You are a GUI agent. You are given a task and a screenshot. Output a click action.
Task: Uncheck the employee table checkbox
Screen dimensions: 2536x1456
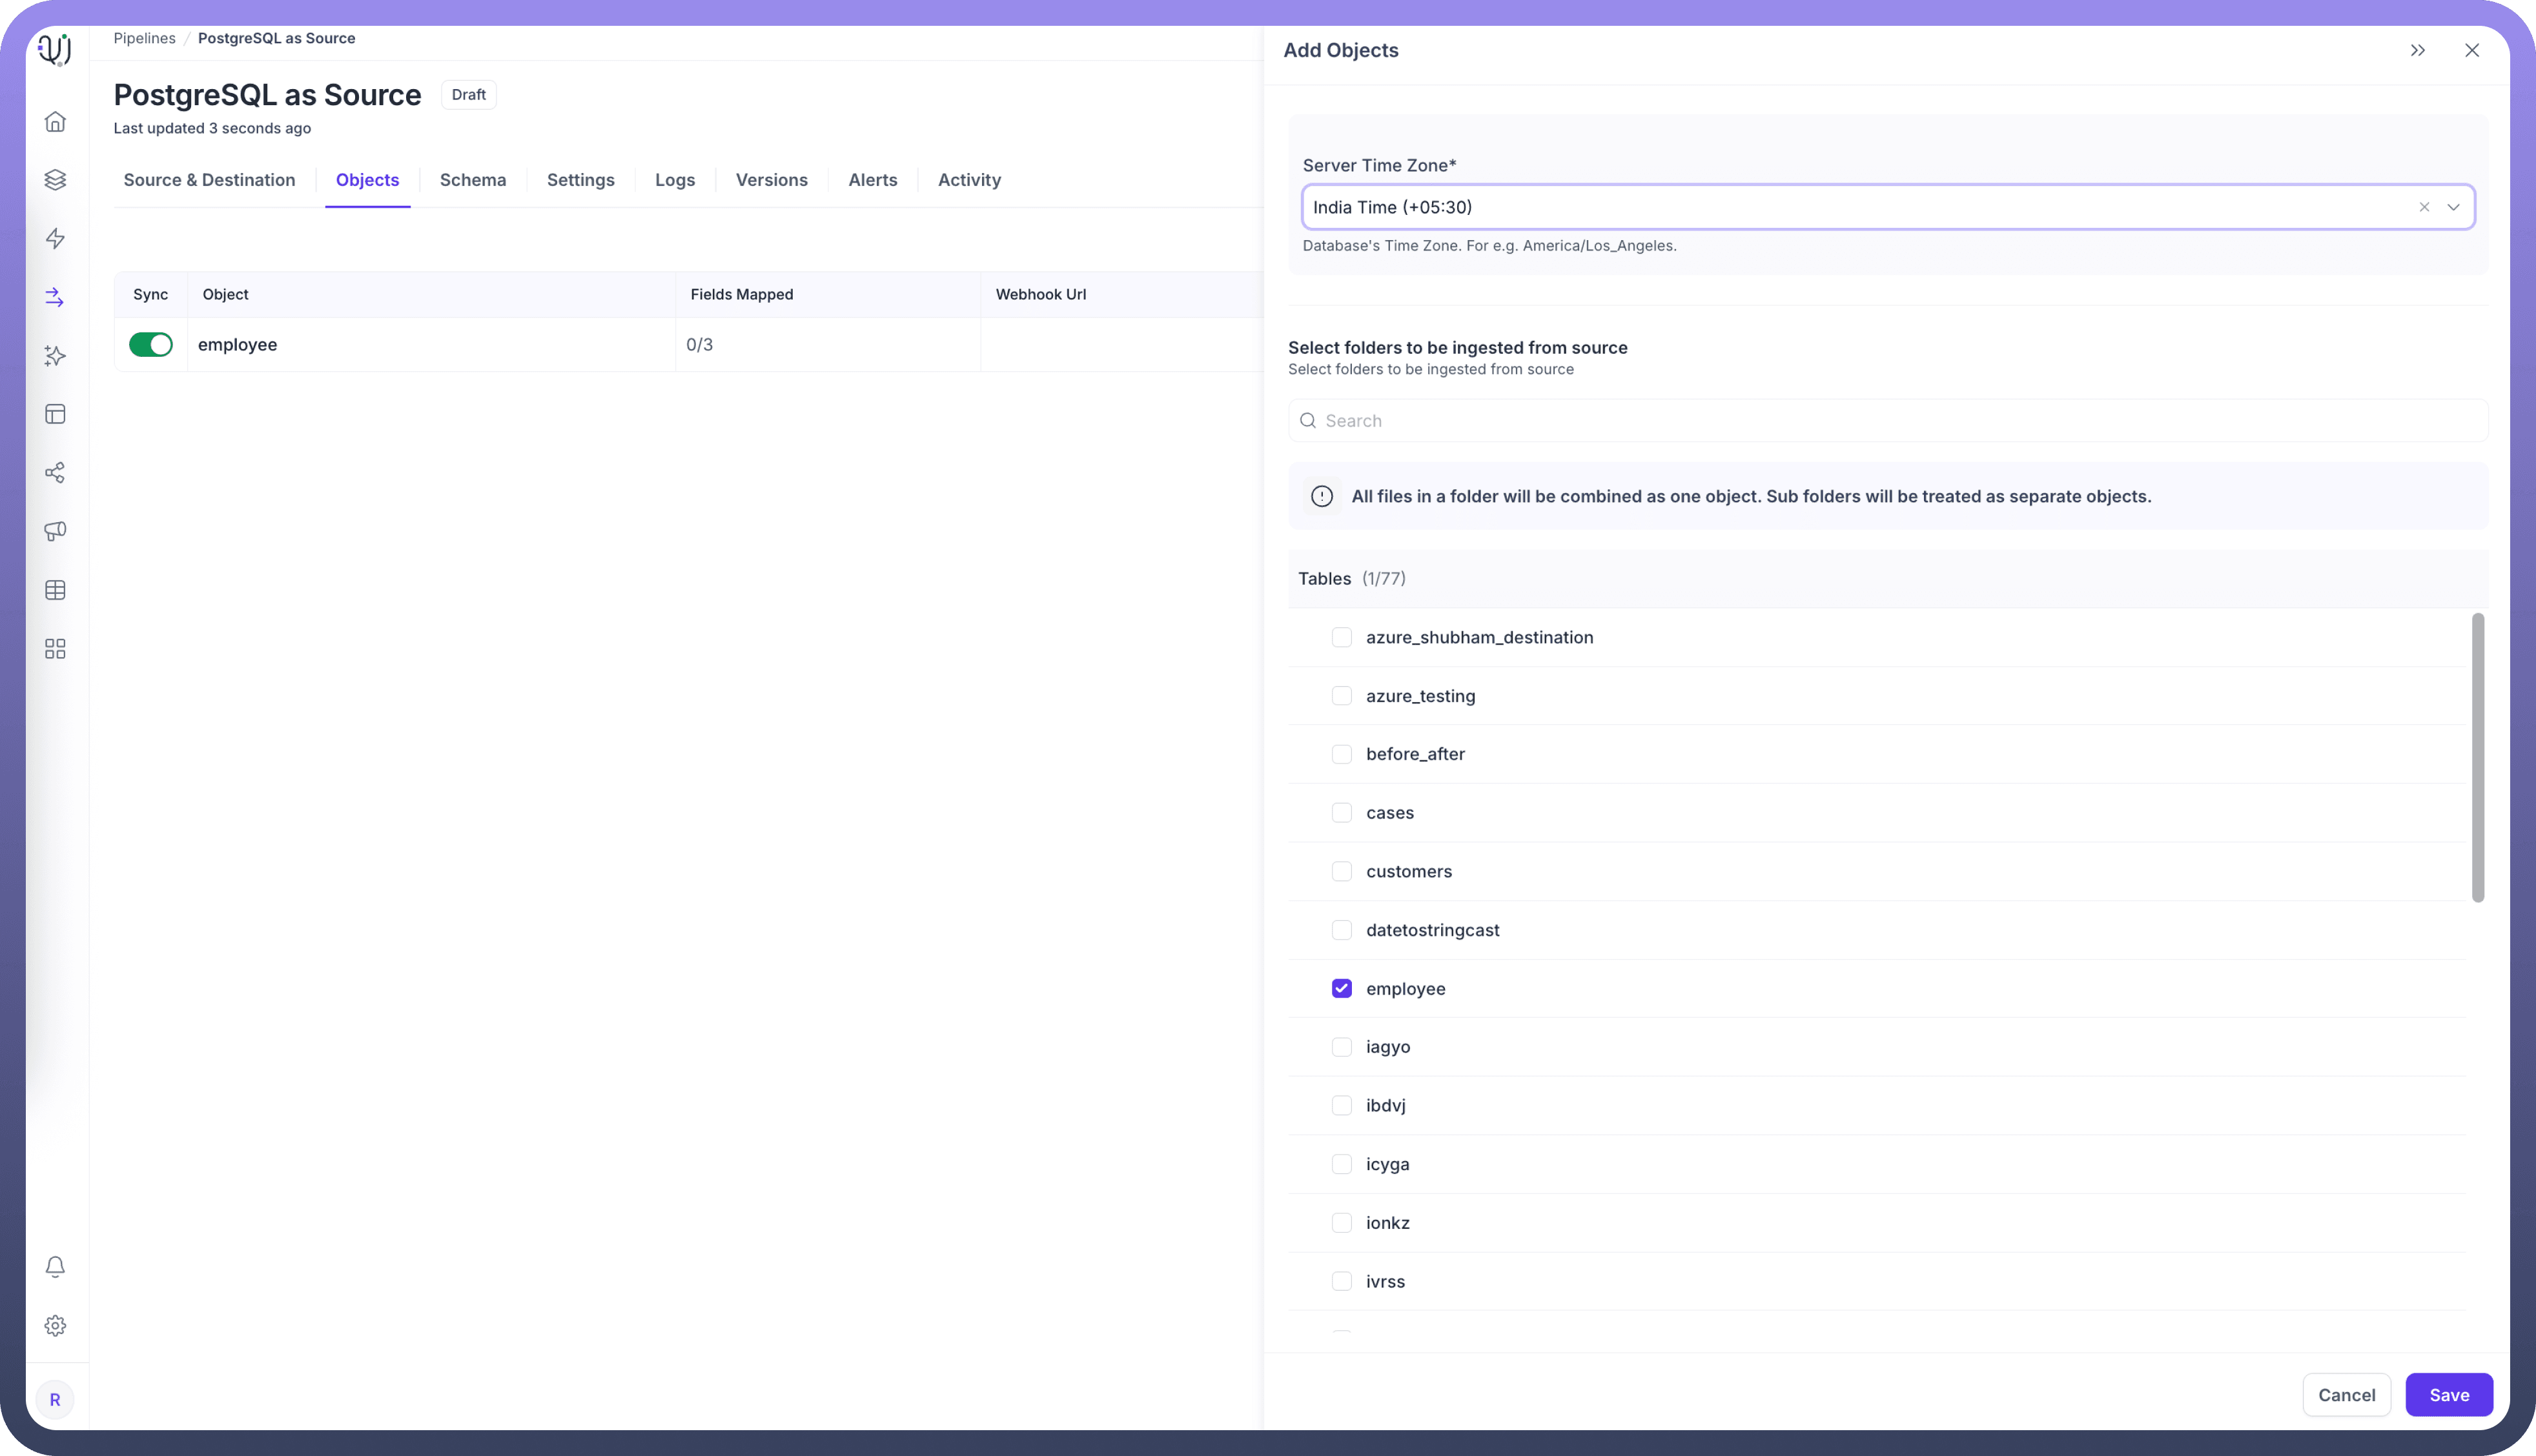tap(1342, 988)
